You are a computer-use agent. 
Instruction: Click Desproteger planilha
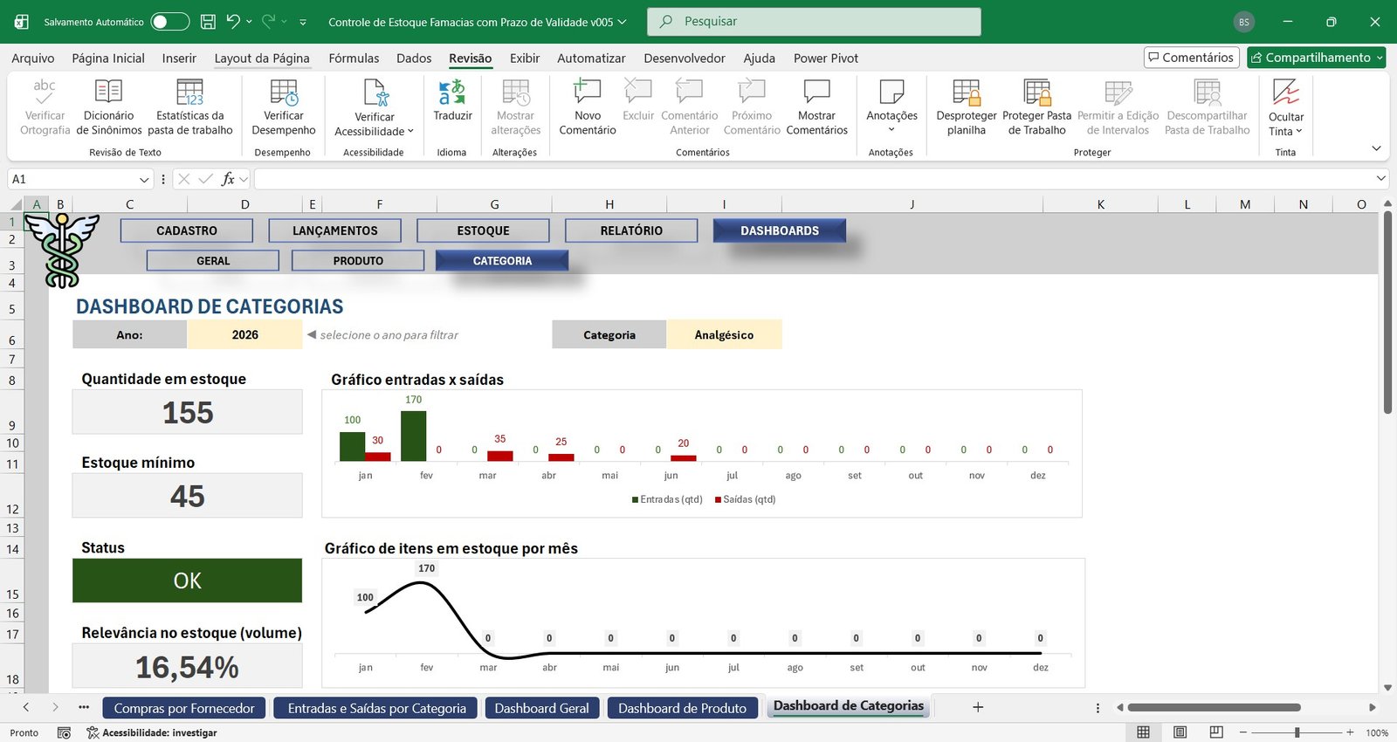(967, 107)
